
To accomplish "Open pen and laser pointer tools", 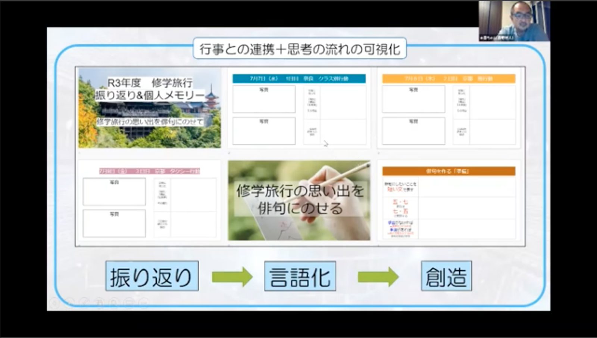I will [84, 303].
